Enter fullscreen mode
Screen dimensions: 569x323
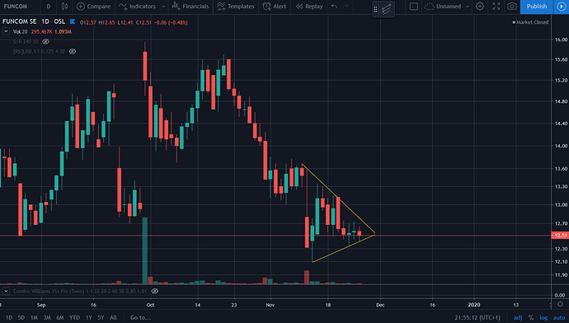pyautogui.click(x=496, y=7)
